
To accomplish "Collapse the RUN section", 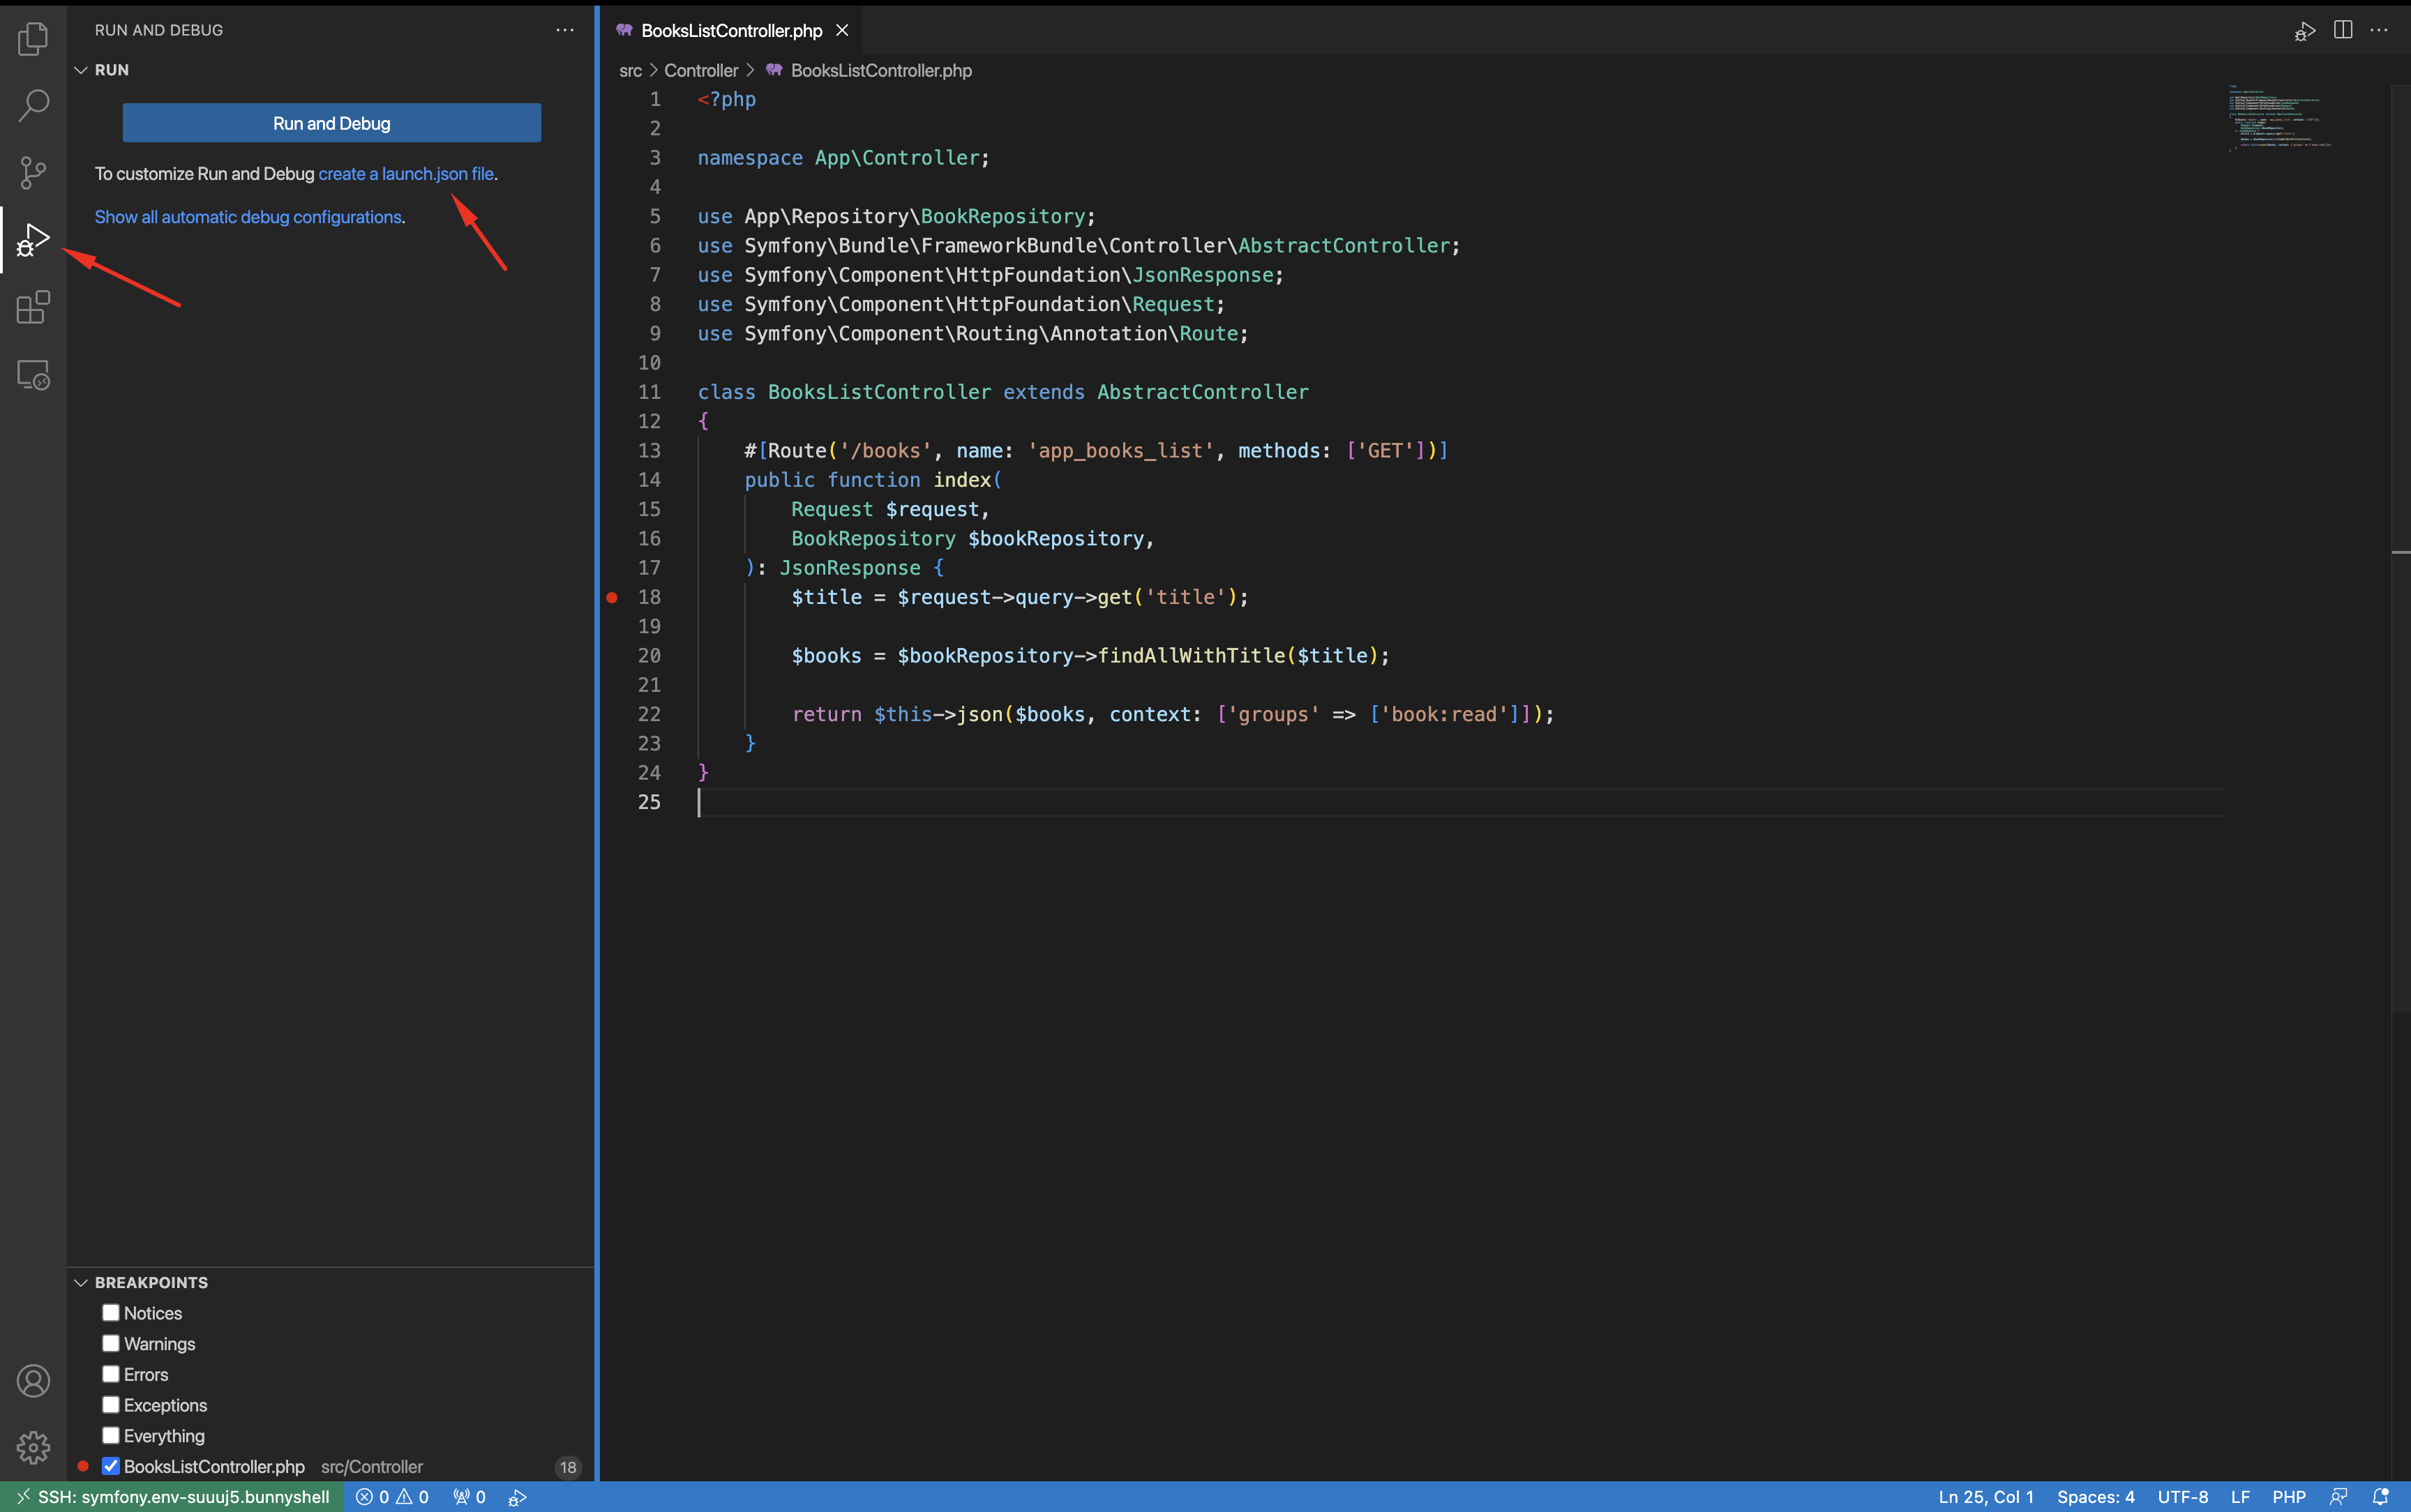I will click(81, 70).
